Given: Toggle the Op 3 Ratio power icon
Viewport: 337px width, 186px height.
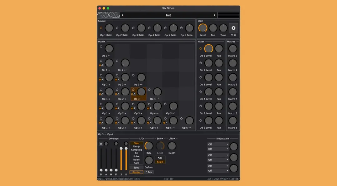Looking at the screenshot, I should click(133, 28).
